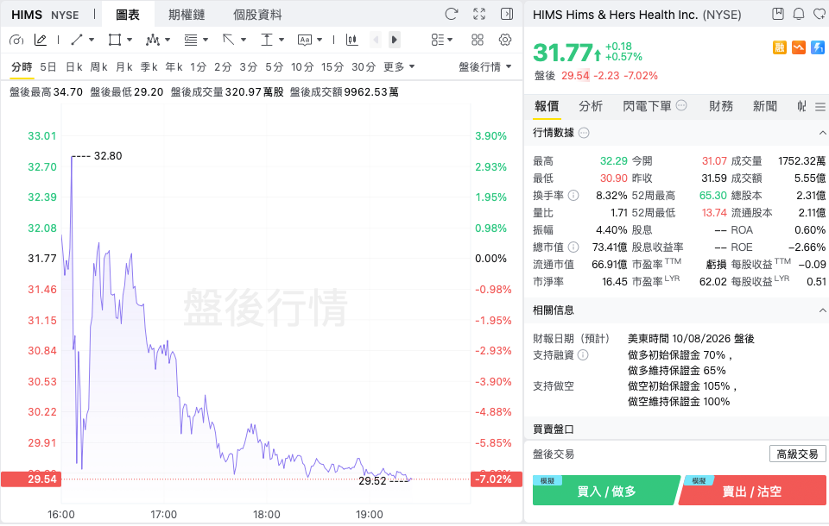
Task: Open the right panel tab list menu
Action: pos(820,107)
